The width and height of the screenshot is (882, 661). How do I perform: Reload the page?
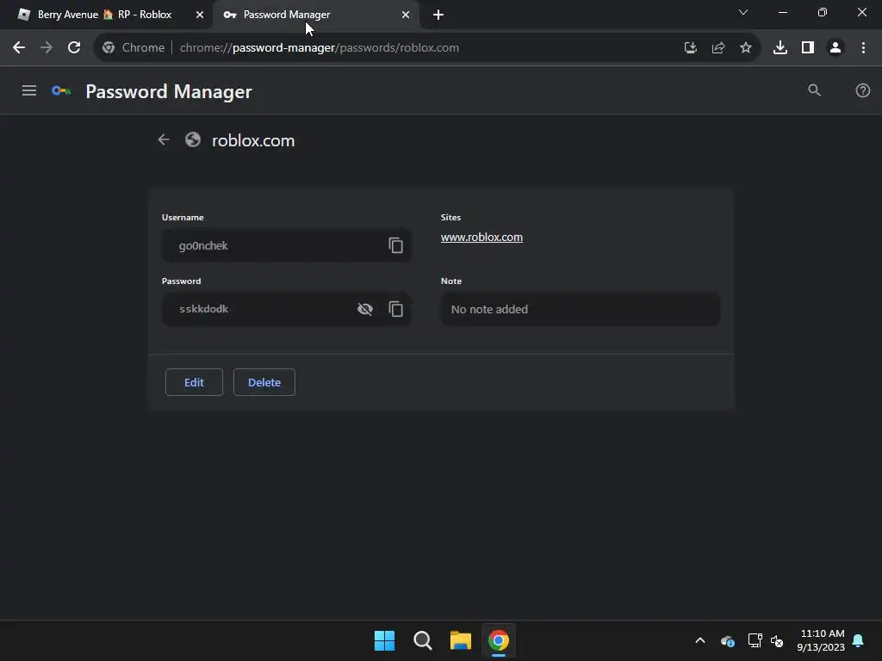point(74,48)
